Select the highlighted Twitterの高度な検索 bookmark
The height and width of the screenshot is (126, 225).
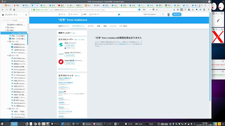14,33
